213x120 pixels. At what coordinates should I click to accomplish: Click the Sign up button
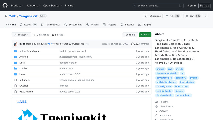[204, 6]
